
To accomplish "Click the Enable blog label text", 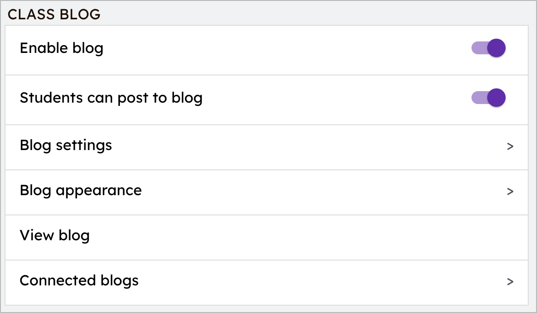I will pos(61,48).
